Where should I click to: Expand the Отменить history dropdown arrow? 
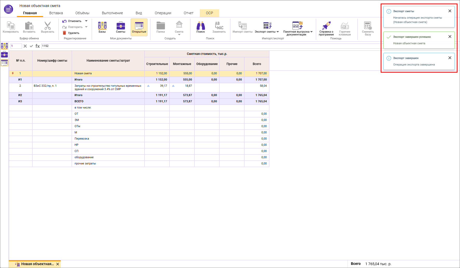86,21
